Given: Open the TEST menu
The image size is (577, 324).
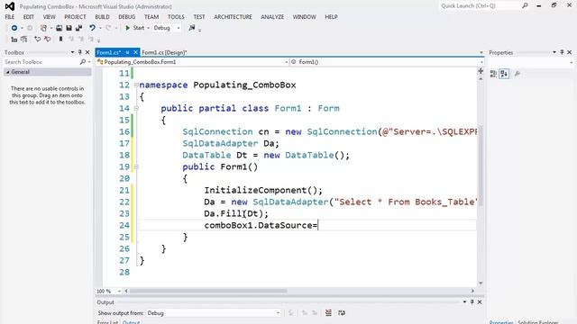Looking at the screenshot, I should point(199,17).
